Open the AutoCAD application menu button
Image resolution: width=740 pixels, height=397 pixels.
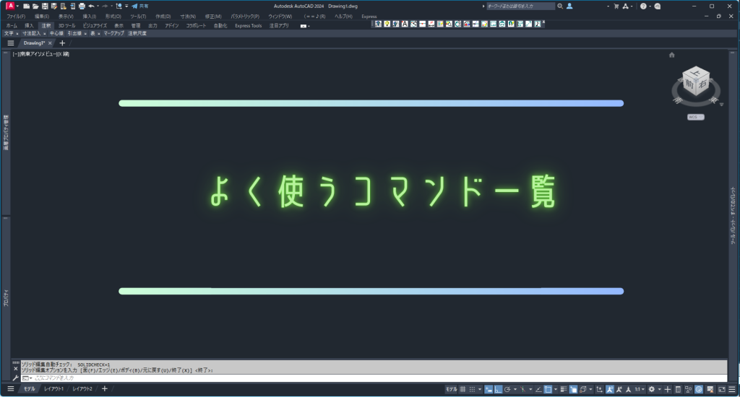click(10, 6)
